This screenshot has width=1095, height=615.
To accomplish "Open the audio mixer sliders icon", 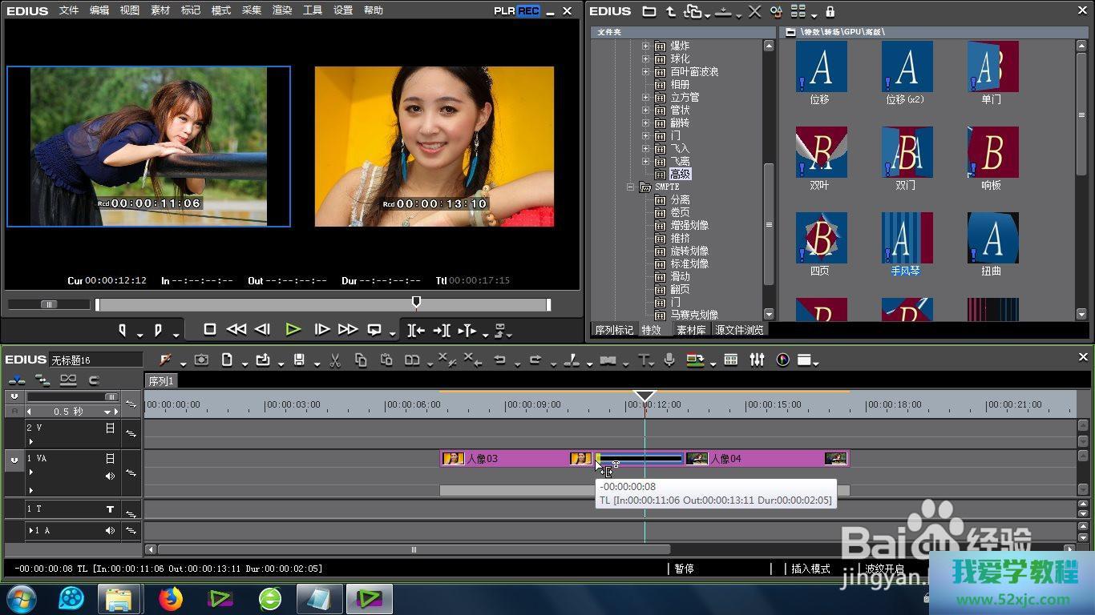I will point(757,360).
